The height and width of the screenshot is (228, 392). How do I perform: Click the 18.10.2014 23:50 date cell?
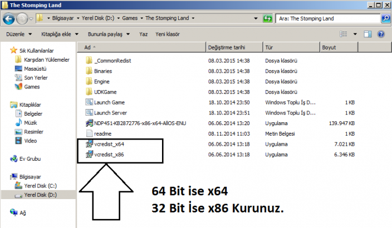[x=229, y=102]
